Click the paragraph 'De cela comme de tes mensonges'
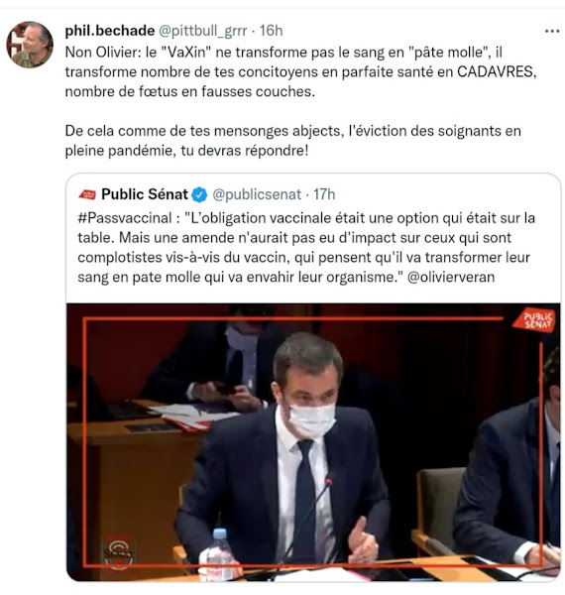 (x=292, y=141)
